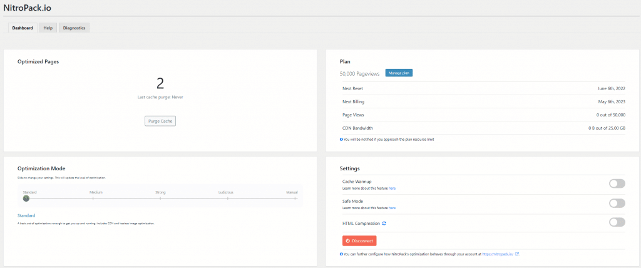Click the optimized pages count '2'
This screenshot has width=641, height=268.
160,83
